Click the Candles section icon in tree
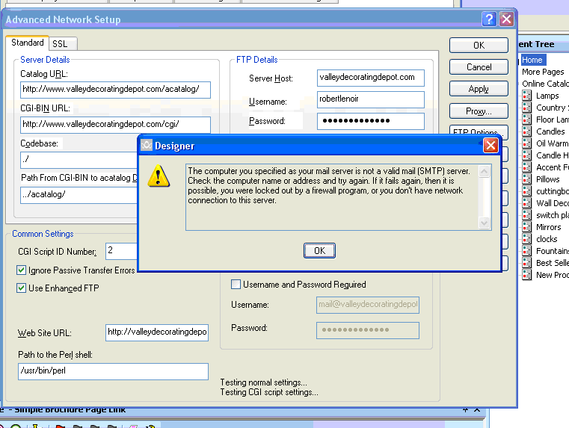This screenshot has width=569, height=428. 527,131
